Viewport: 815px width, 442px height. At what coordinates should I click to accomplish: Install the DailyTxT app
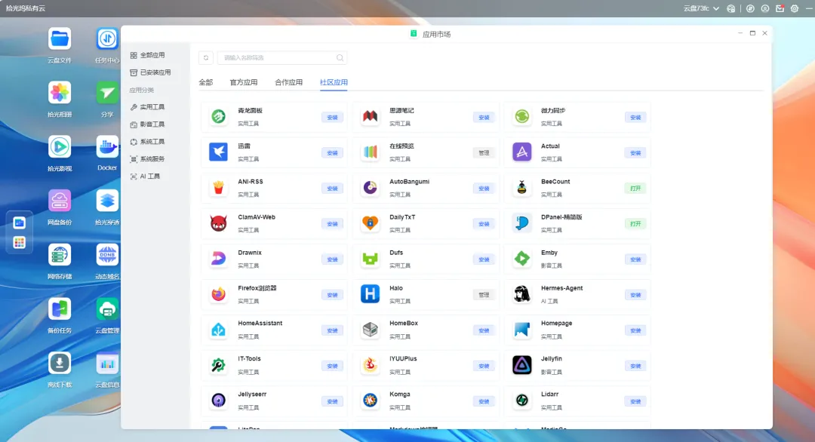coord(484,224)
